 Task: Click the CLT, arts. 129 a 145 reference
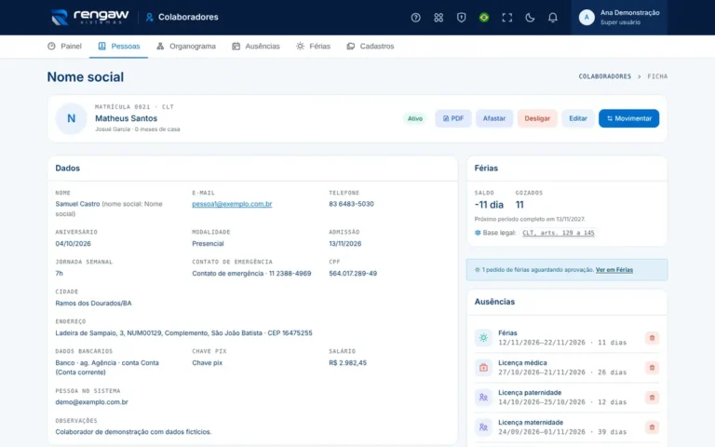tap(559, 233)
